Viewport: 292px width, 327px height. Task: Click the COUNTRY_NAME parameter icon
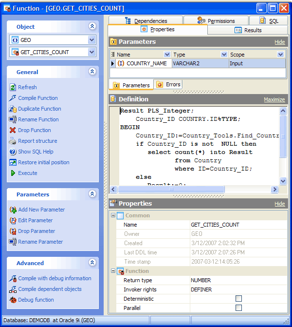click(121, 63)
